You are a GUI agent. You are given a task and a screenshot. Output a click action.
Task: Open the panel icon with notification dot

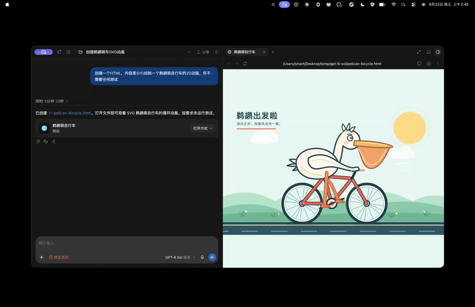coord(59,52)
